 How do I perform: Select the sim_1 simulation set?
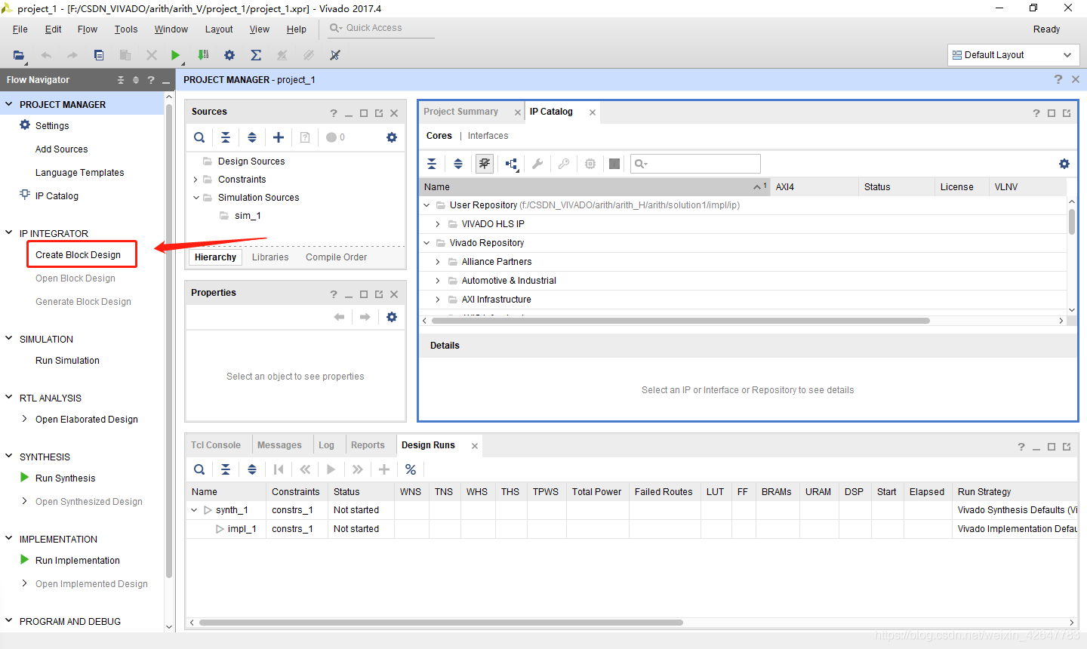tap(248, 216)
